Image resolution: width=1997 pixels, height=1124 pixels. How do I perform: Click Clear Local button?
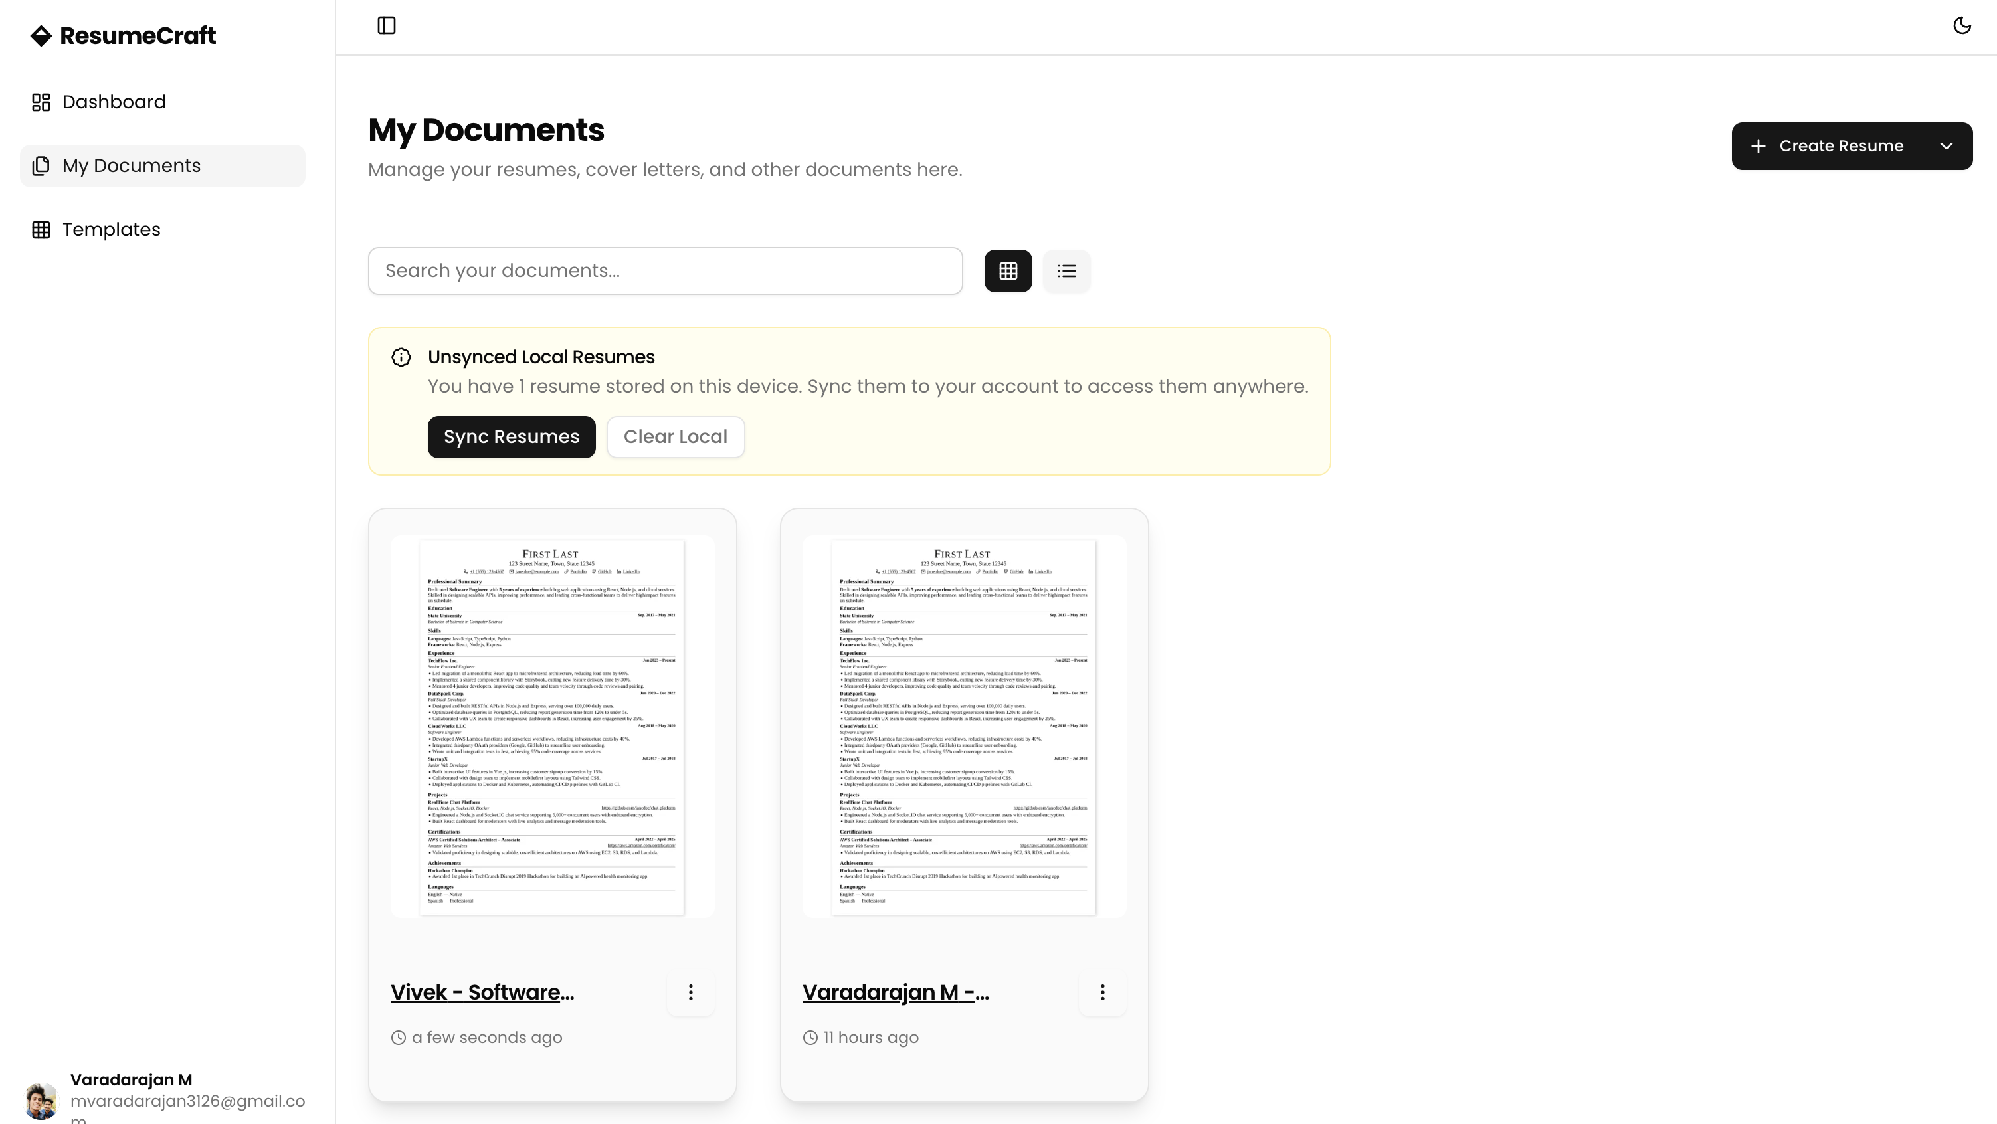[x=675, y=437]
